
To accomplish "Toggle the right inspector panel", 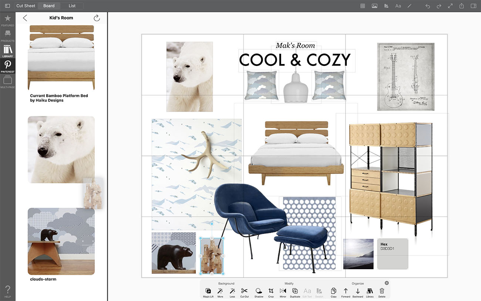I will (473, 6).
